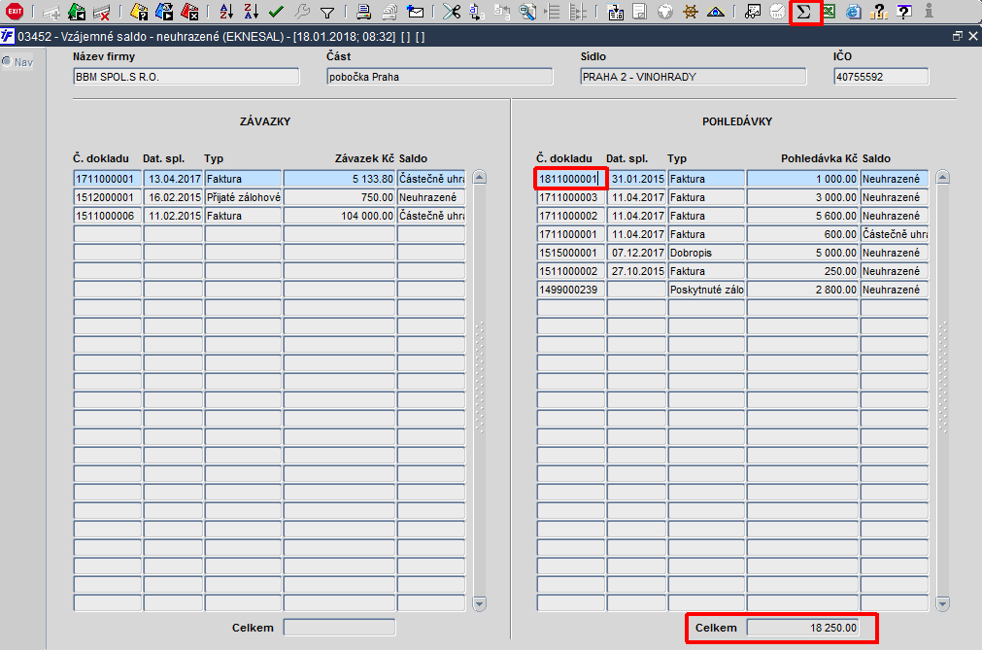Toggle the Nav radio button

pos(7,61)
